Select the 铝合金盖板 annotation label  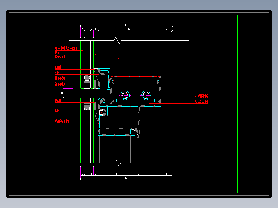60,78
